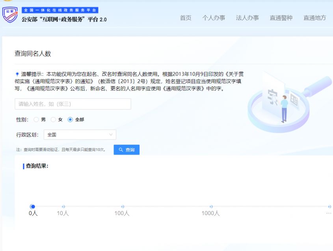Click the 0人 marker on the result scale
The image size is (333, 251).
(33, 206)
